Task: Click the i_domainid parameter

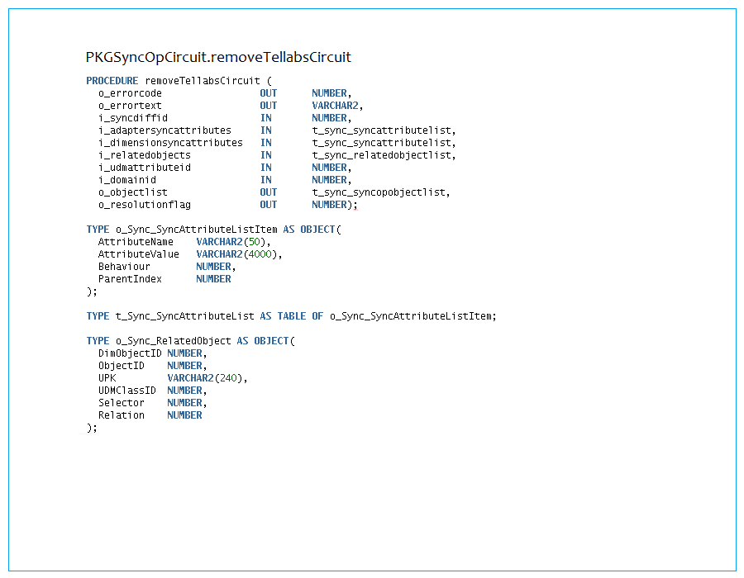Action: (126, 180)
